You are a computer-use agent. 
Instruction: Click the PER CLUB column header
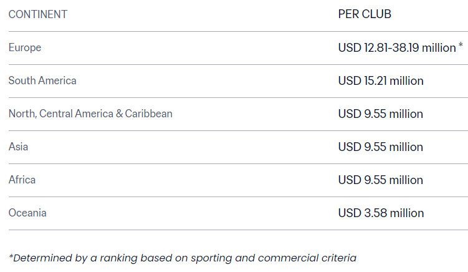[365, 14]
